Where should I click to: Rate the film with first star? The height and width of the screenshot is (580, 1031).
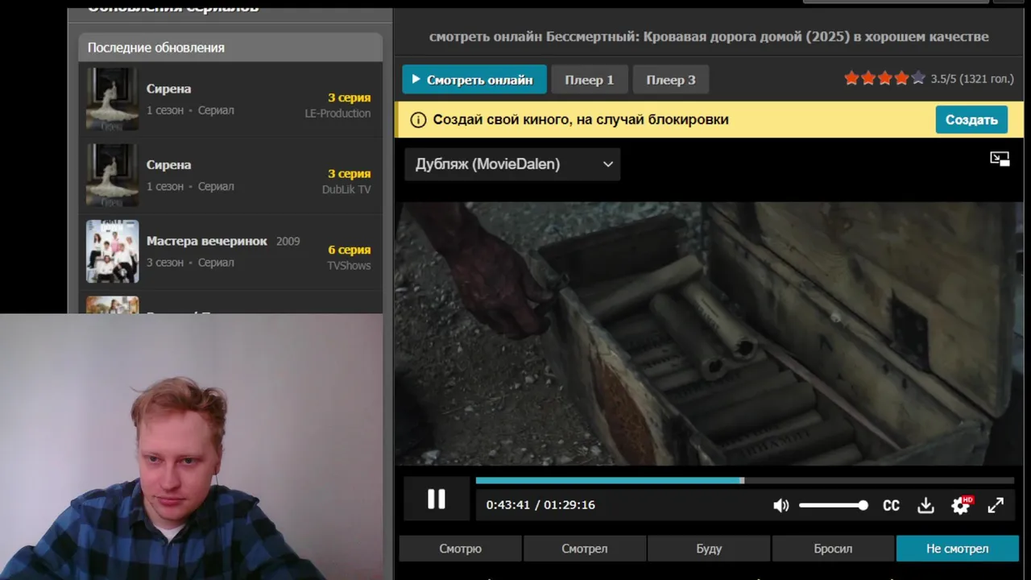tap(851, 78)
